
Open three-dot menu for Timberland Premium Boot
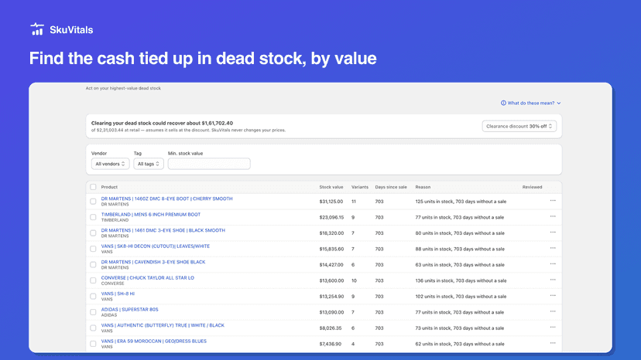point(553,217)
